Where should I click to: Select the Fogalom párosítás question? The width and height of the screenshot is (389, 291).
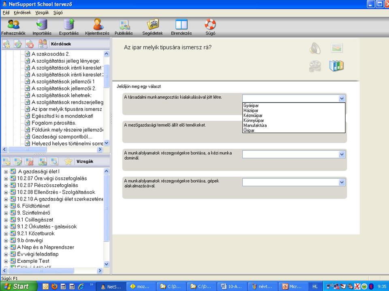[53, 123]
